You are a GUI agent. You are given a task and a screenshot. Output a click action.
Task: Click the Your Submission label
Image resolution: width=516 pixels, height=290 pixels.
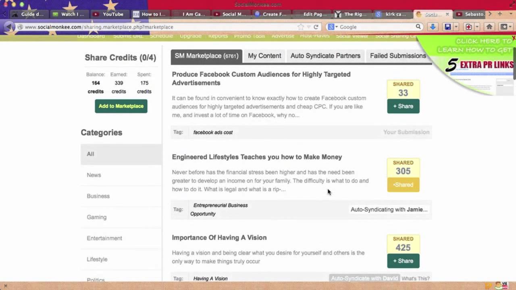point(406,132)
